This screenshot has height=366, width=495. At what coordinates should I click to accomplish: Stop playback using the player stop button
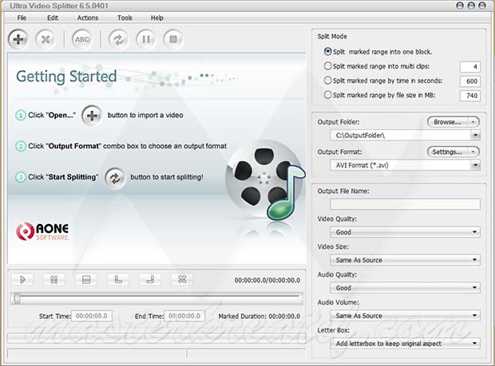(86, 280)
